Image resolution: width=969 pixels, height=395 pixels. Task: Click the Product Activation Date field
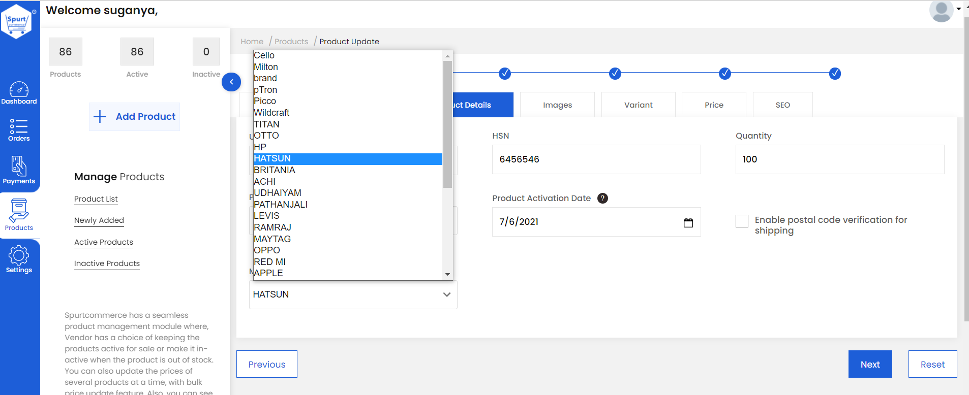(596, 222)
